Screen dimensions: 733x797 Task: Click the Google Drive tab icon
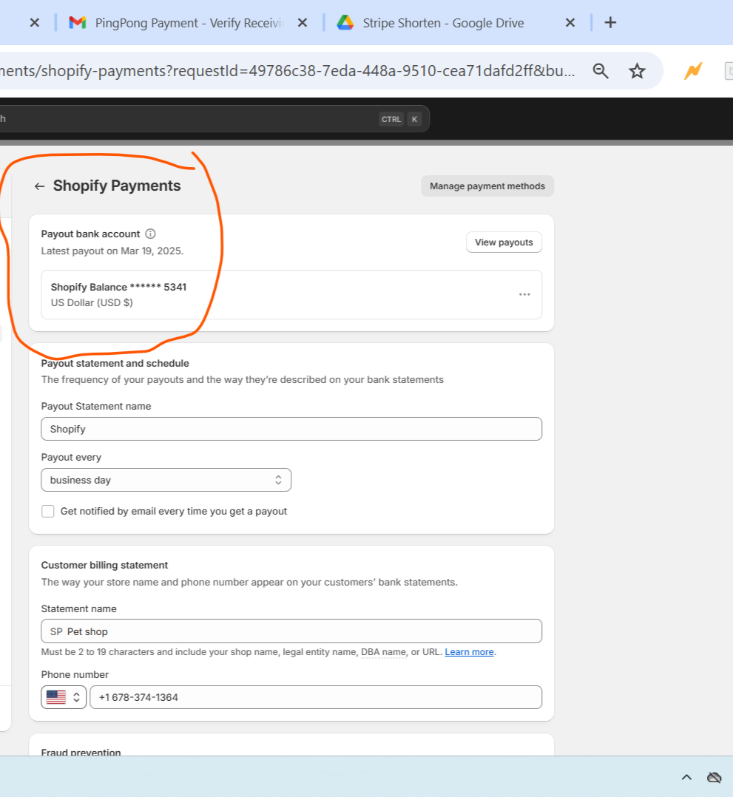(345, 22)
